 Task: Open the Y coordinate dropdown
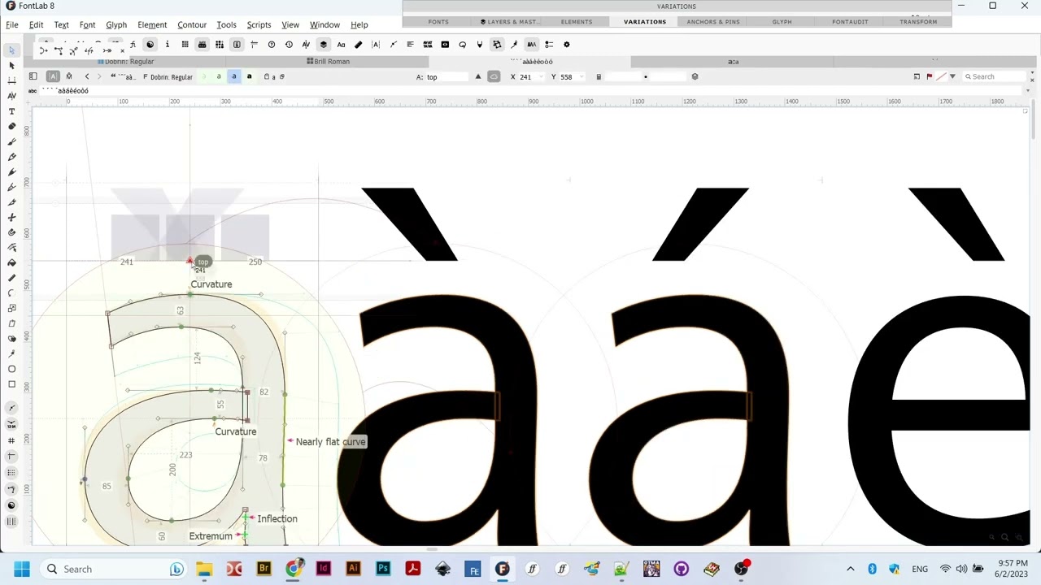tap(582, 77)
